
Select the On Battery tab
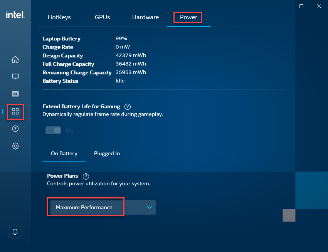(x=64, y=153)
